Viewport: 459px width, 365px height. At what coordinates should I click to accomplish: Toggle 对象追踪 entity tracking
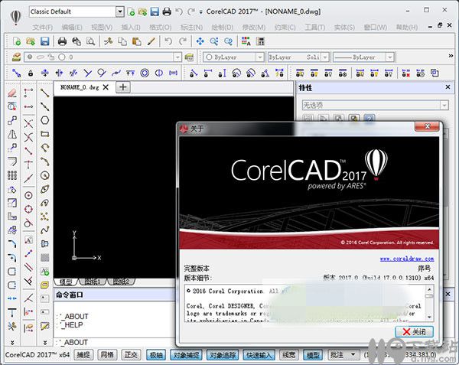click(x=223, y=355)
